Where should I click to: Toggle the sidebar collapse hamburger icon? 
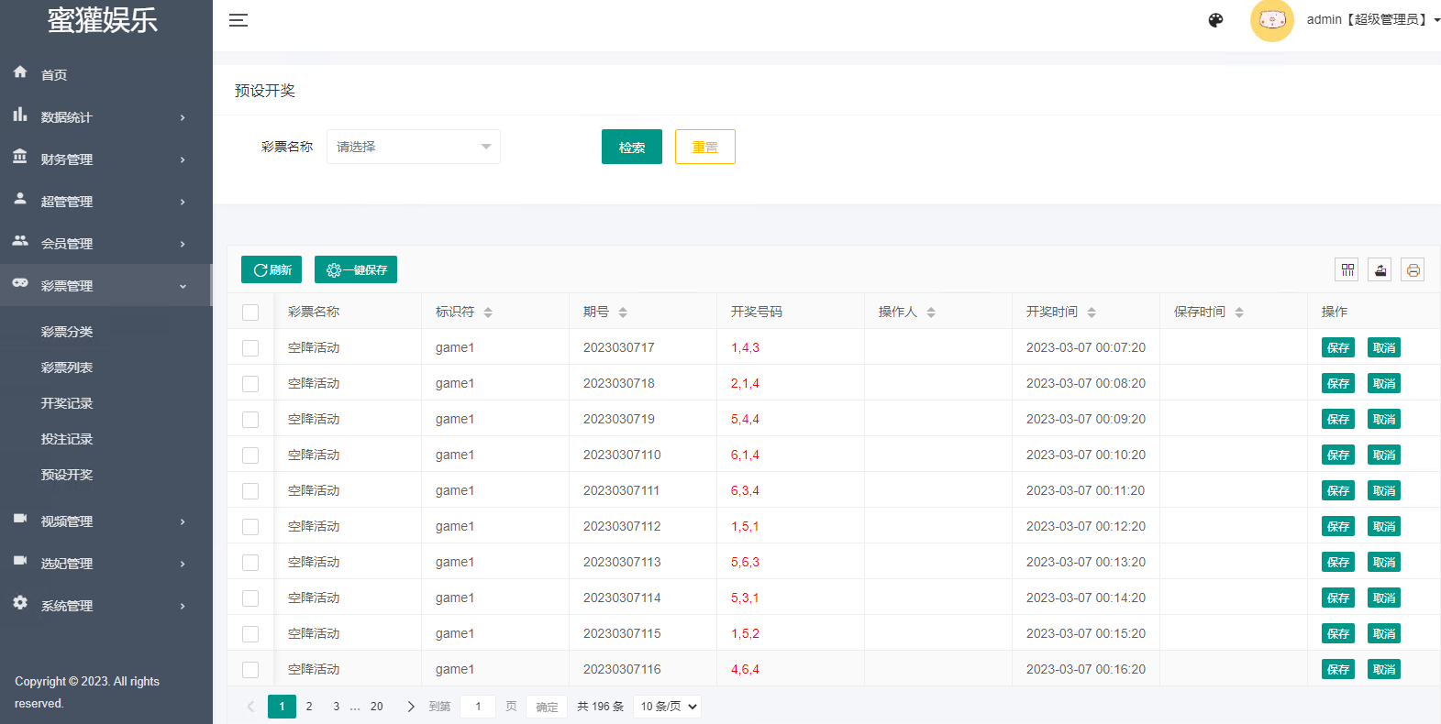coord(238,20)
